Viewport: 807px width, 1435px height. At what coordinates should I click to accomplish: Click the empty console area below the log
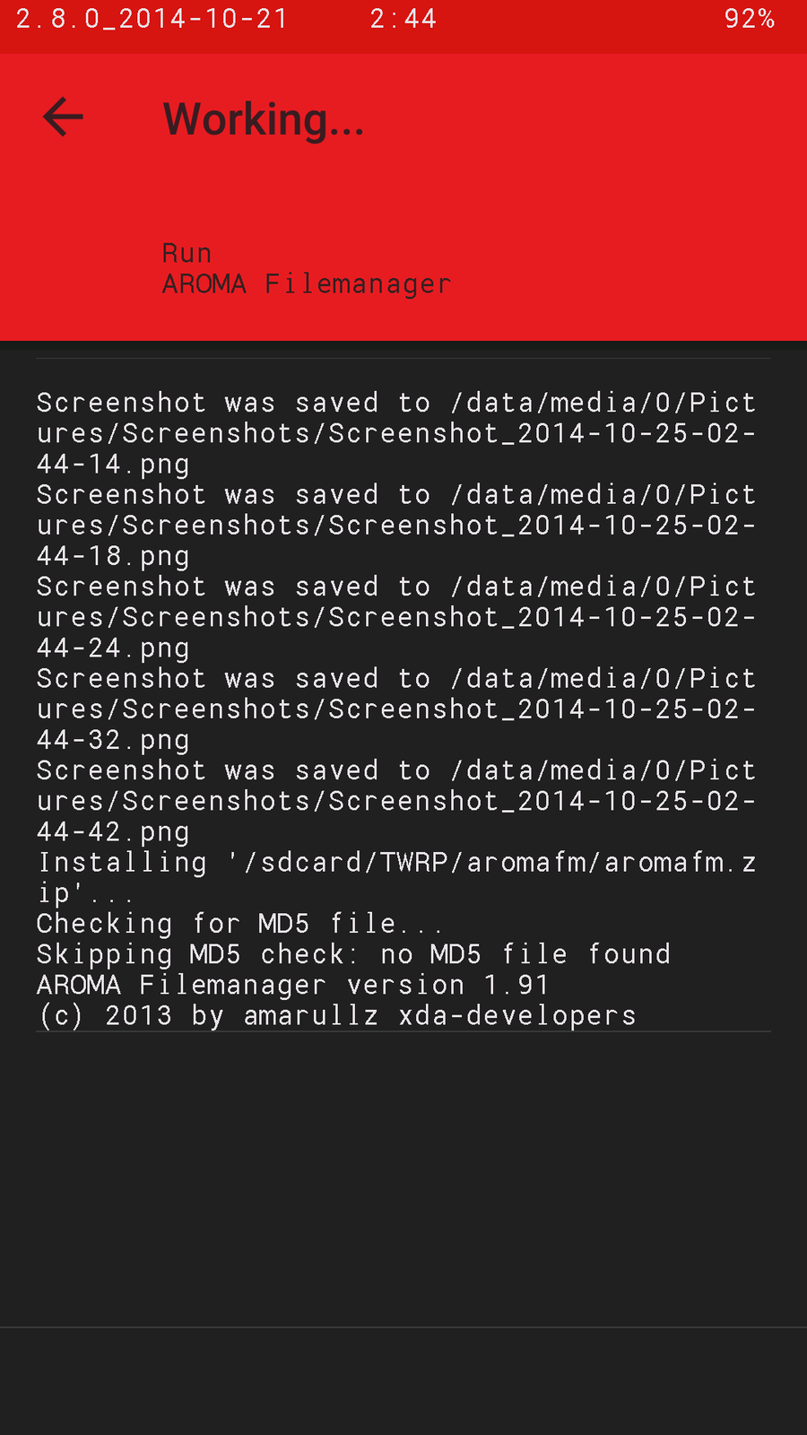click(403, 1175)
